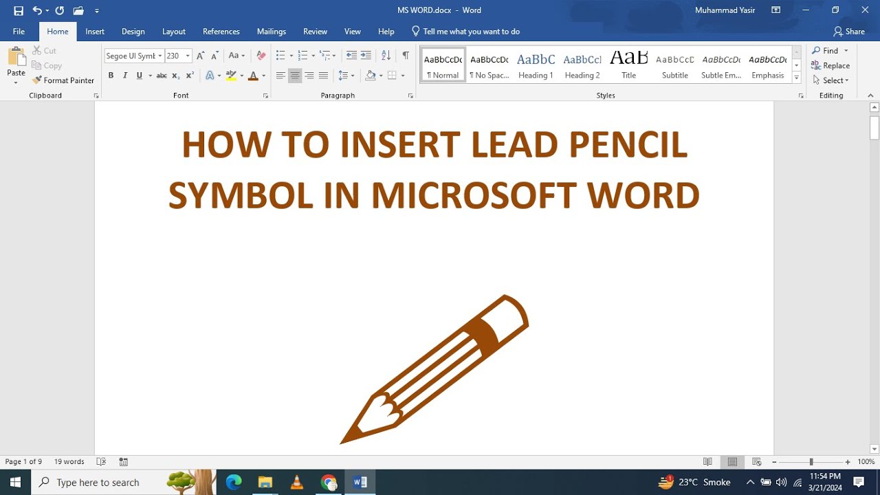Redo the last action

59,10
